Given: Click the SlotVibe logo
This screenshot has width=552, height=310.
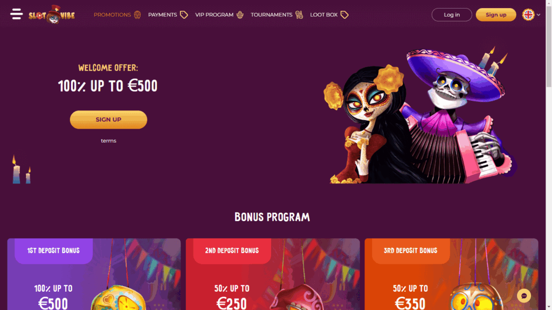Looking at the screenshot, I should tap(52, 15).
